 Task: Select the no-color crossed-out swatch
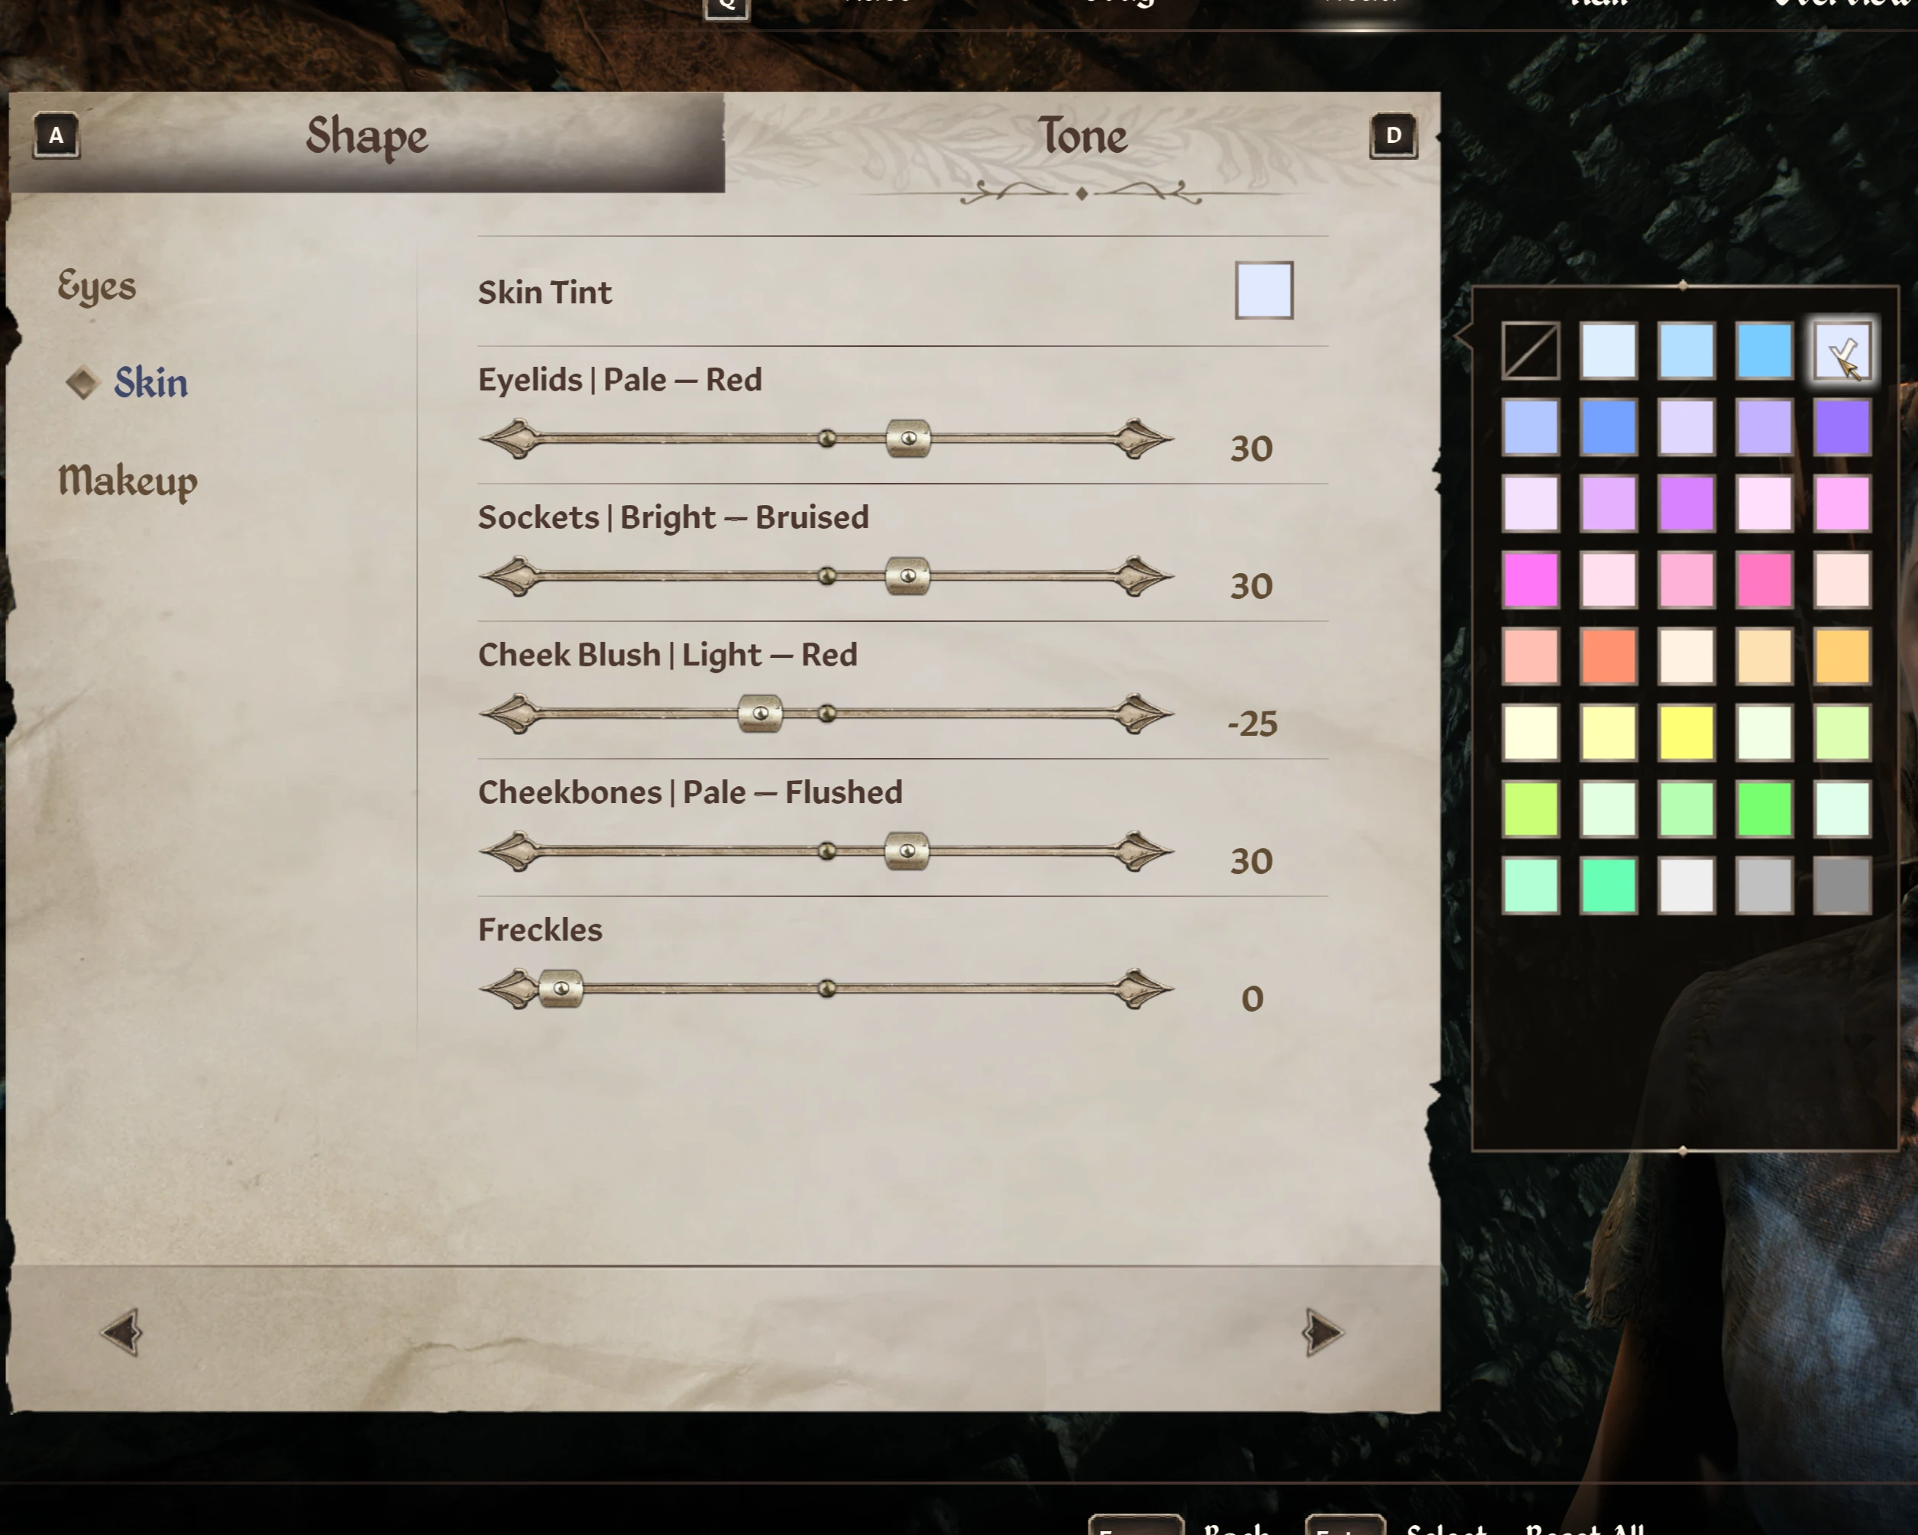click(1530, 351)
